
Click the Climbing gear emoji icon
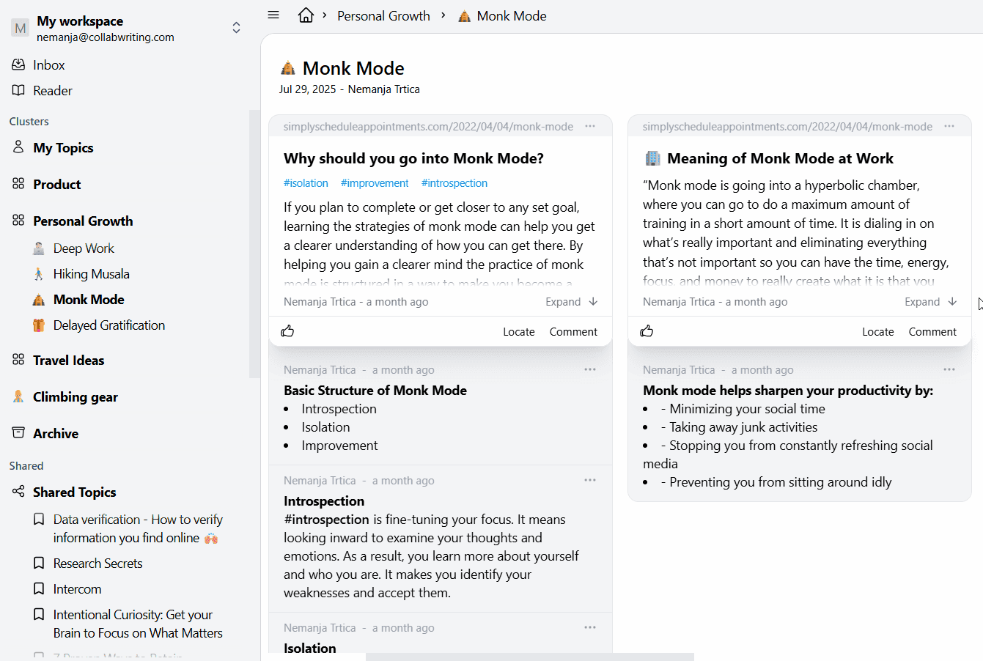[x=18, y=396]
